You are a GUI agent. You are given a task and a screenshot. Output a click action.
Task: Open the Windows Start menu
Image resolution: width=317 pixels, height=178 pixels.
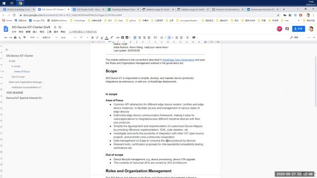[x=4, y=3]
